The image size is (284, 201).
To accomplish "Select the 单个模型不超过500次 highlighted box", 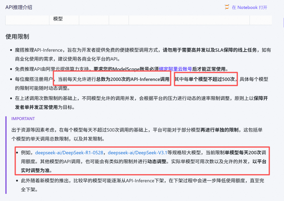I will point(206,79).
